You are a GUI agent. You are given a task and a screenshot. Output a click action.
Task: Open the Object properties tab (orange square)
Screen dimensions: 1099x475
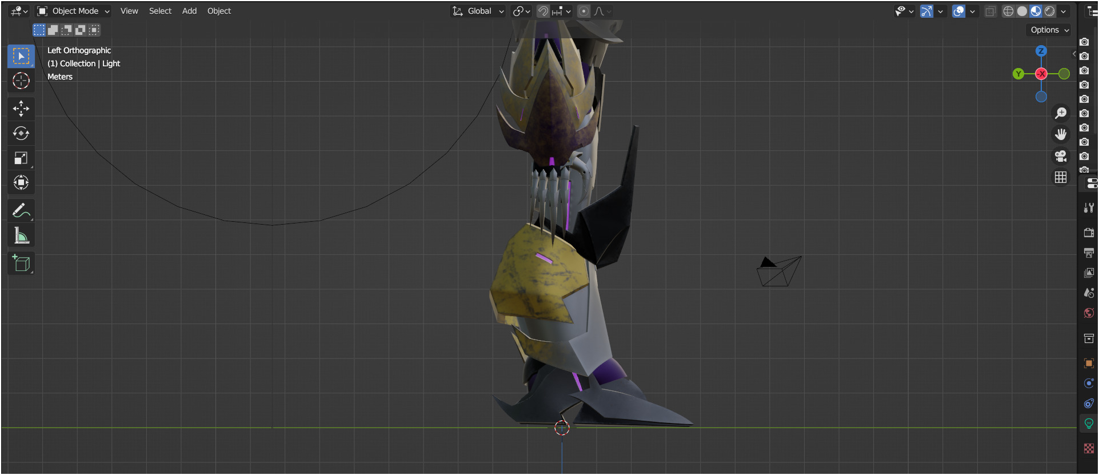tap(1089, 363)
